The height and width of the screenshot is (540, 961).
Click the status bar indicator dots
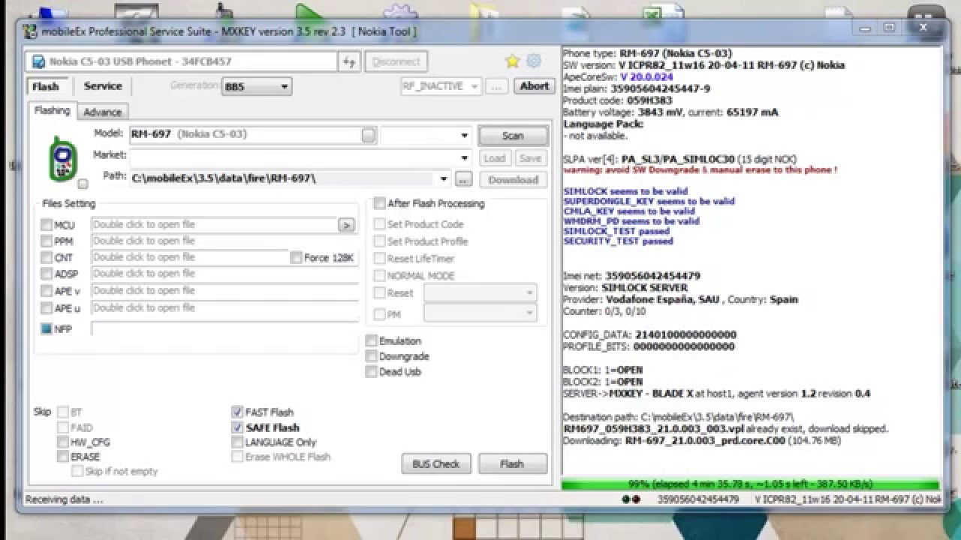(631, 499)
